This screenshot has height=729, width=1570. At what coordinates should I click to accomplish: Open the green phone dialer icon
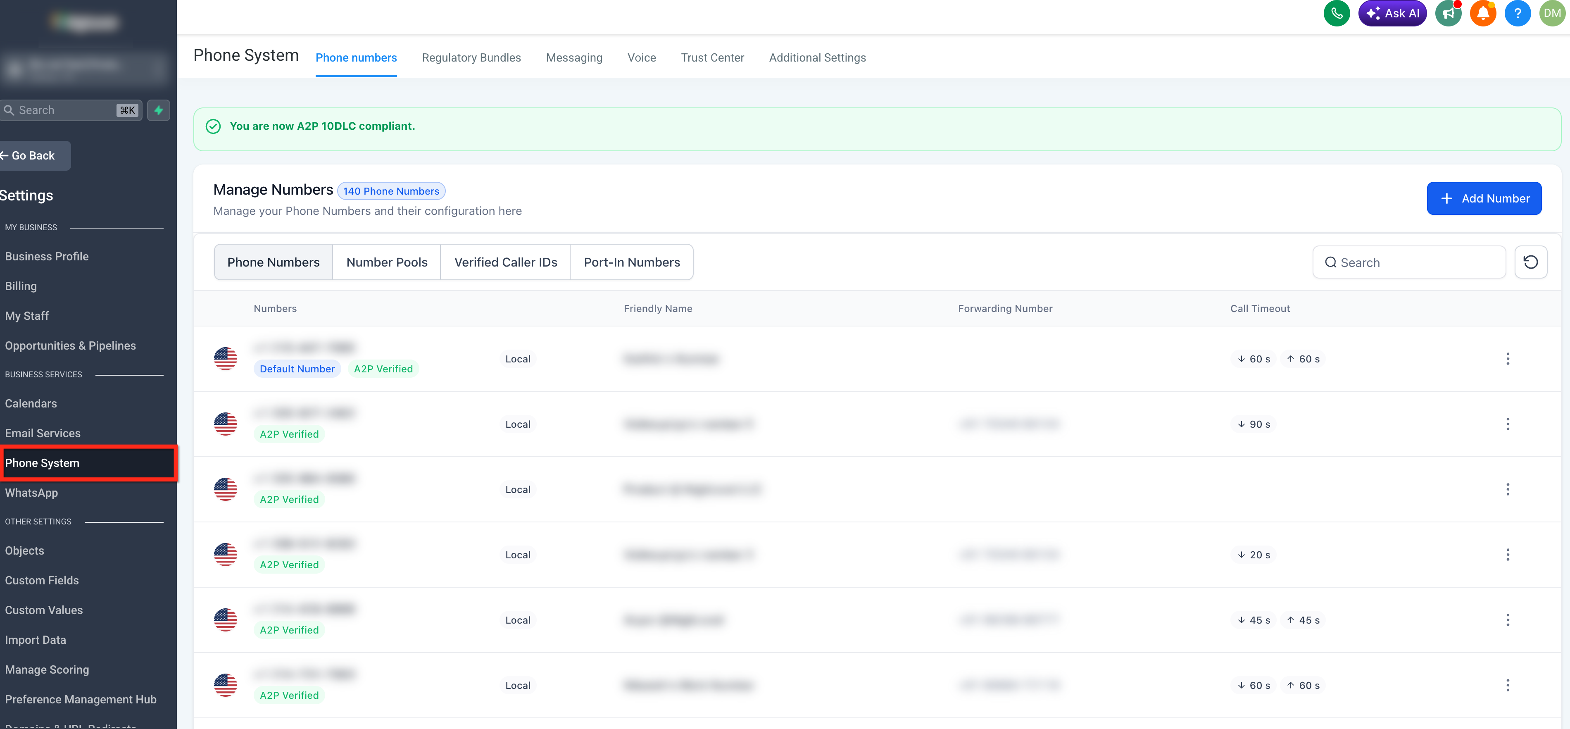point(1337,13)
